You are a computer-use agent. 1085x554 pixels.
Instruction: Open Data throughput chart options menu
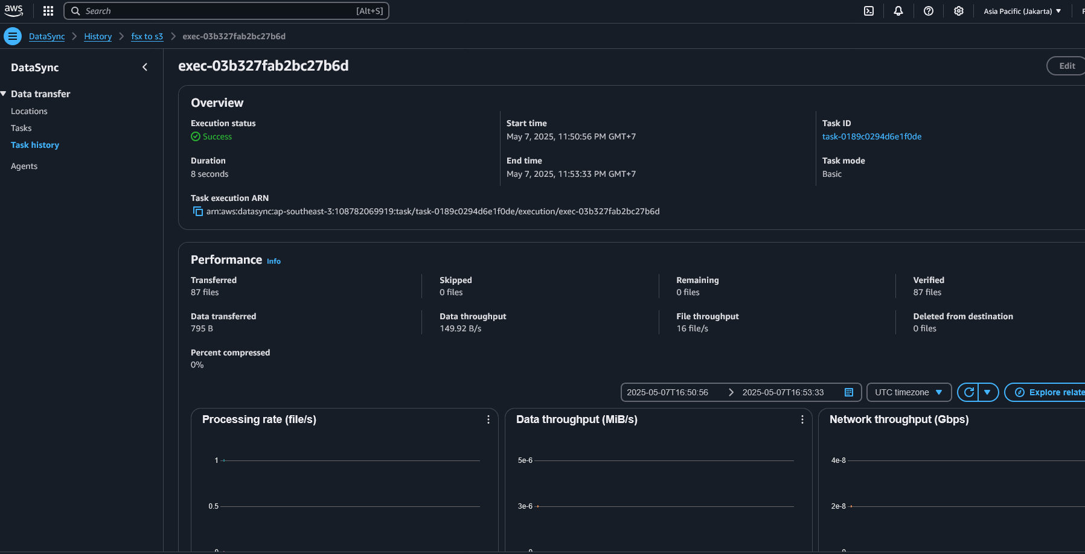[802, 419]
